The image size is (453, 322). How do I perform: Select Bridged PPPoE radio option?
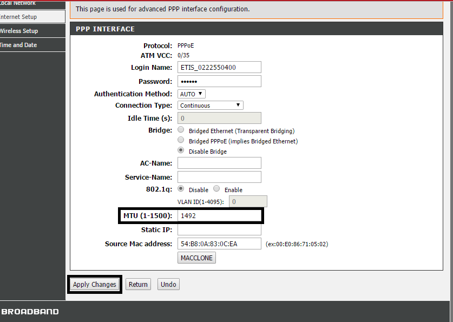(x=181, y=141)
